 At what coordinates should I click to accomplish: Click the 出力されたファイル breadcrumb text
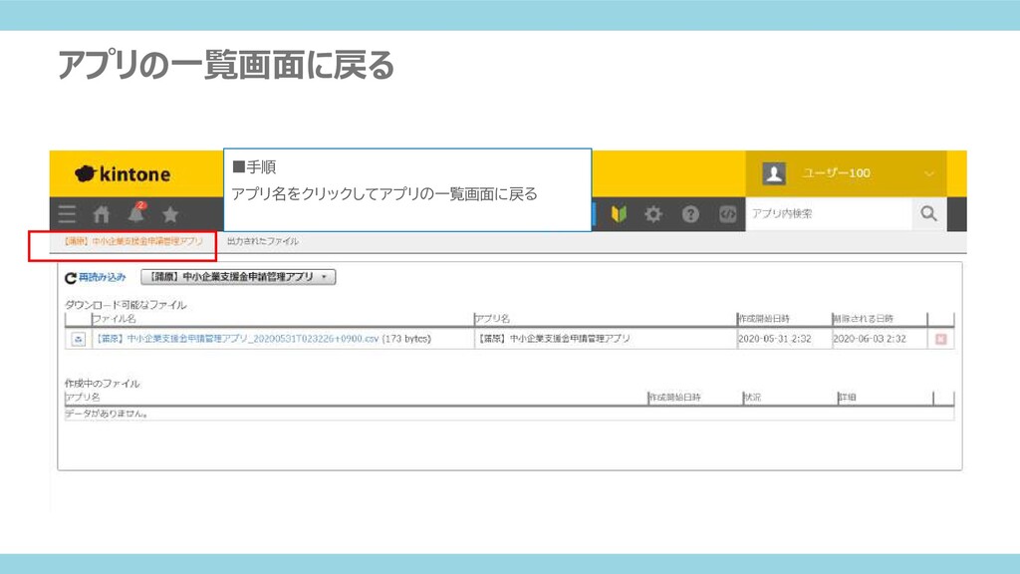263,241
